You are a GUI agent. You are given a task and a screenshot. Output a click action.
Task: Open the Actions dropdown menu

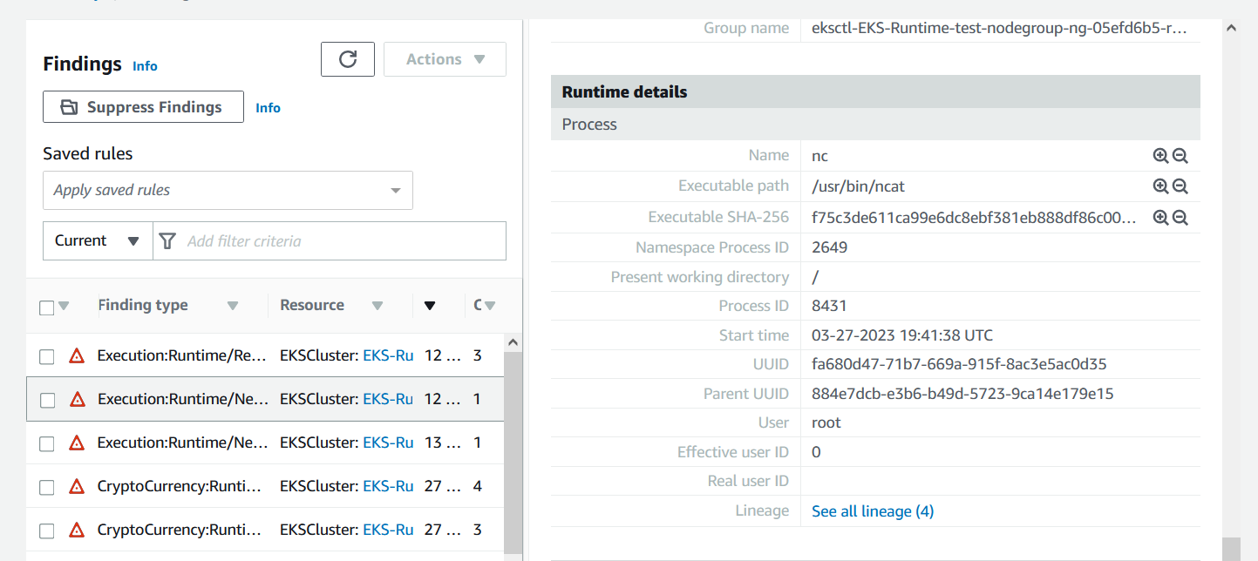(x=445, y=59)
